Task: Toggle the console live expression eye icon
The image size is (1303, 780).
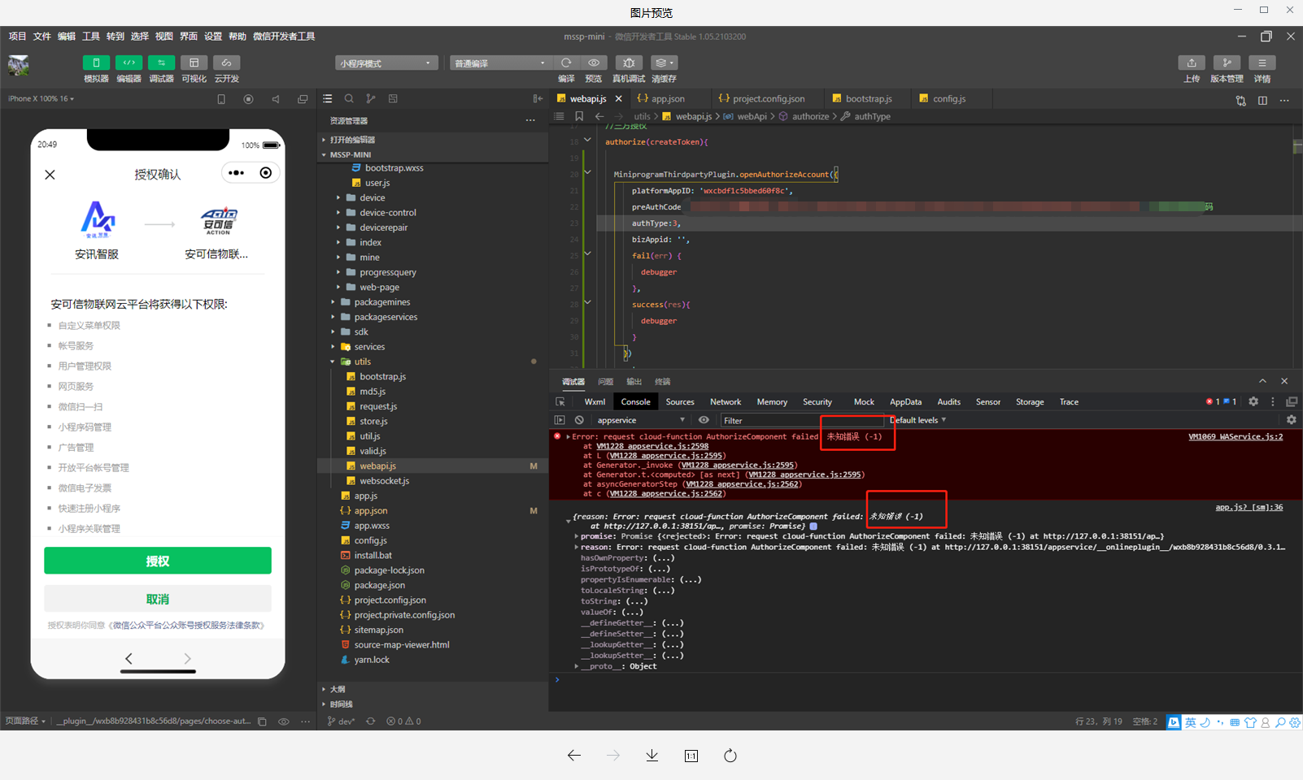Action: 704,420
